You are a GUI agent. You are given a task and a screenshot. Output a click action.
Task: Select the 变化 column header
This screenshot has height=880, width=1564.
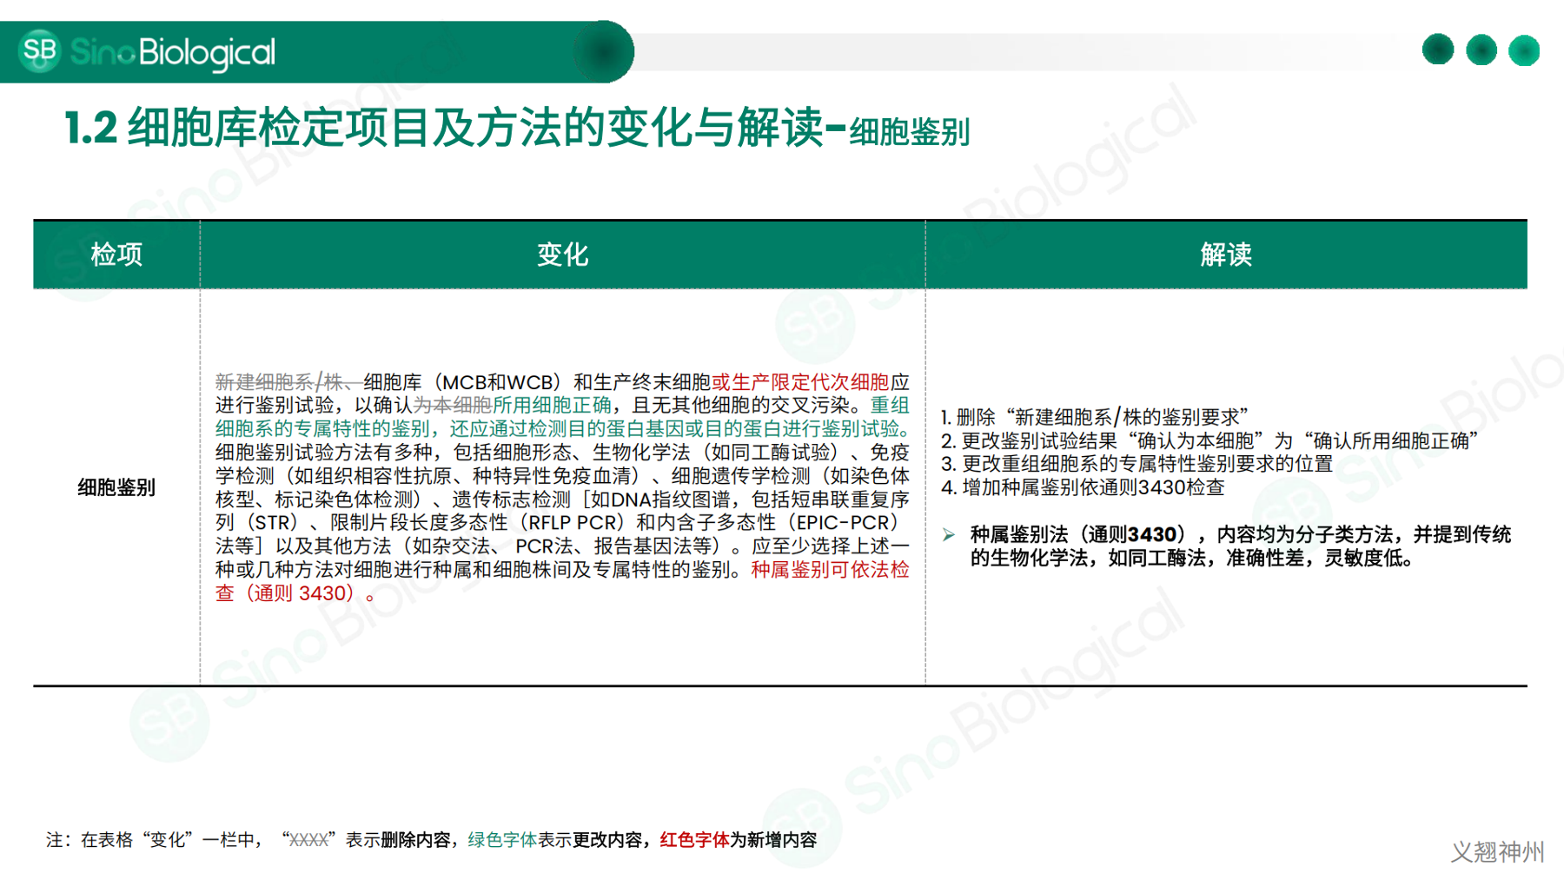[x=562, y=255]
